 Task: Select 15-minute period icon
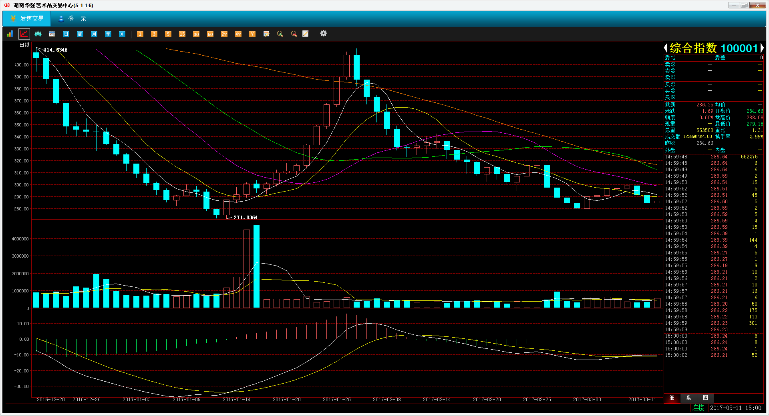182,34
